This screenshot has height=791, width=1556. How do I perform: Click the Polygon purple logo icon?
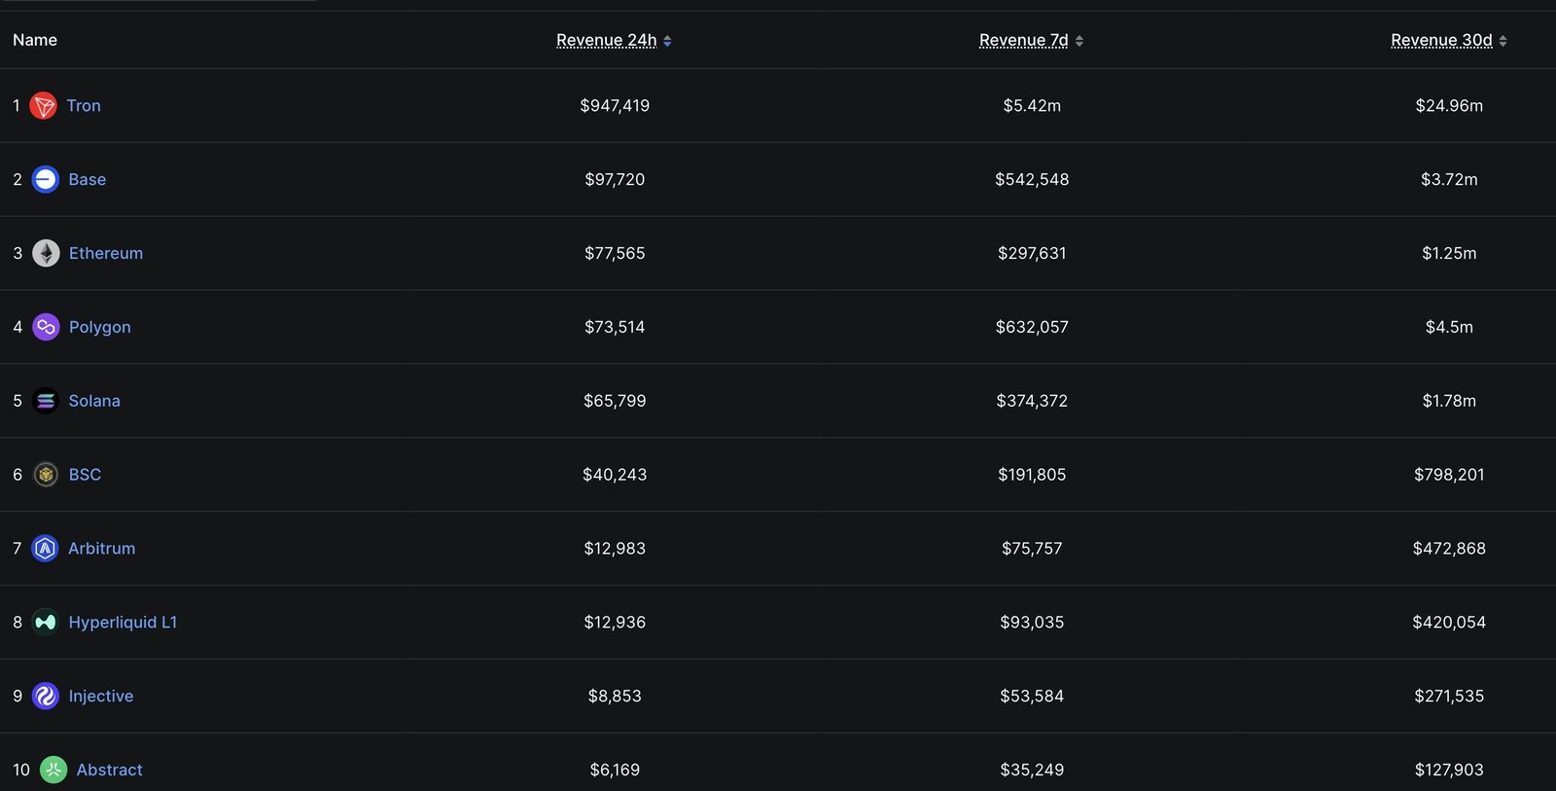(46, 328)
